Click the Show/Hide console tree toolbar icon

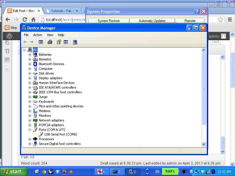click(41, 42)
